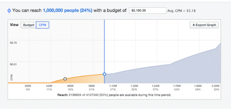231x109 pixels.
Task: Switch graph view to CPM
Action: (42, 25)
